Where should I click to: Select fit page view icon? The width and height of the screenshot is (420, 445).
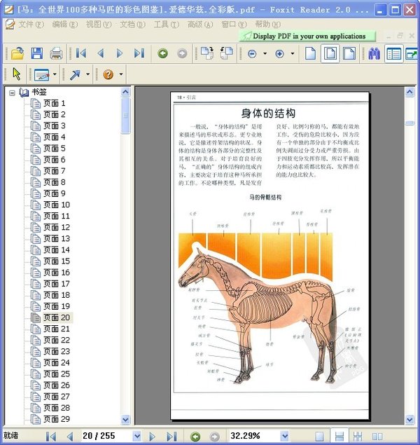pos(330,53)
